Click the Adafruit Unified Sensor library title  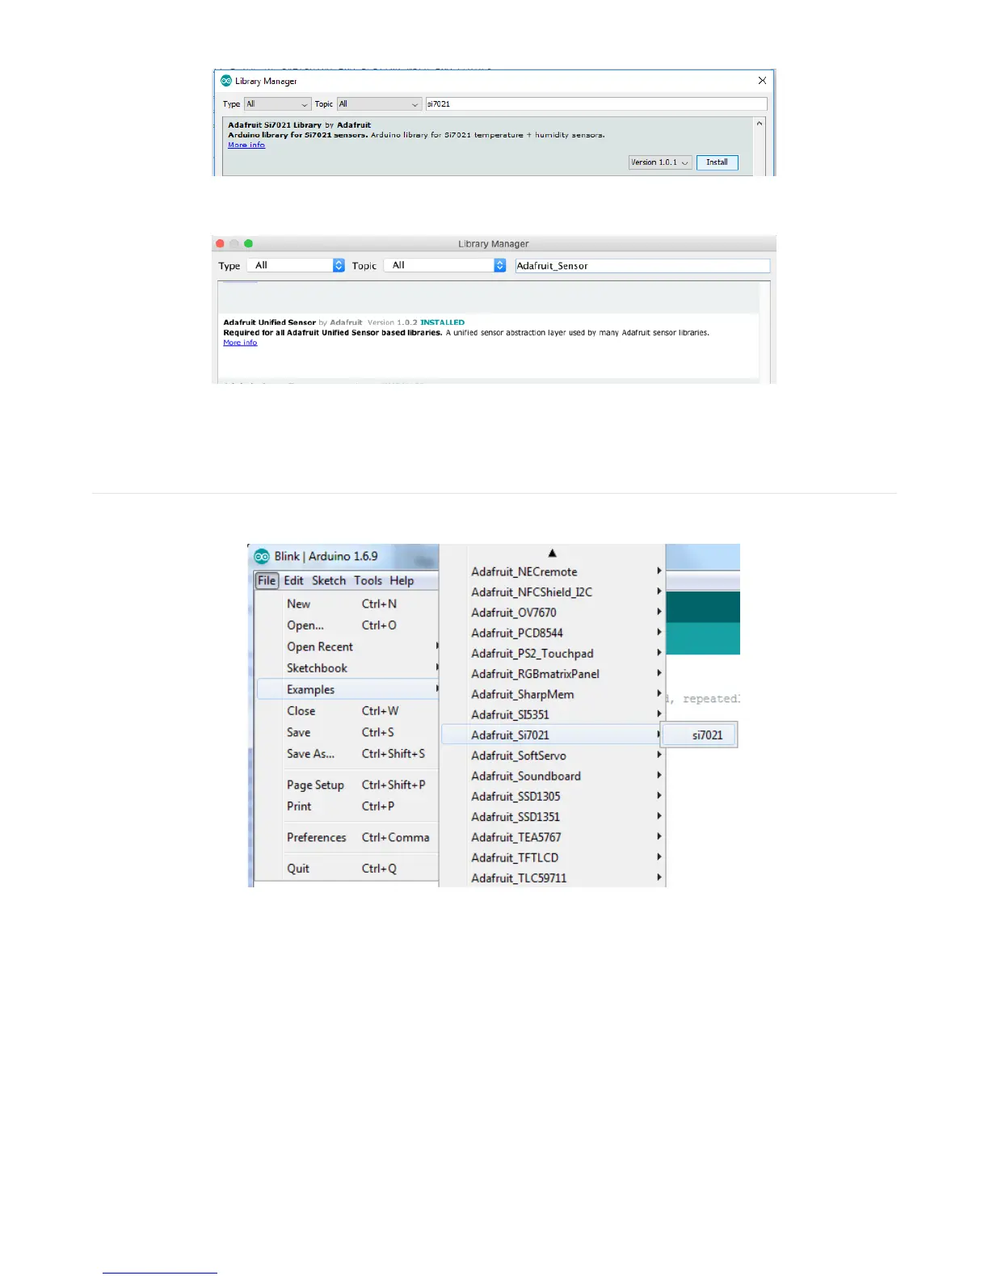pos(269,322)
